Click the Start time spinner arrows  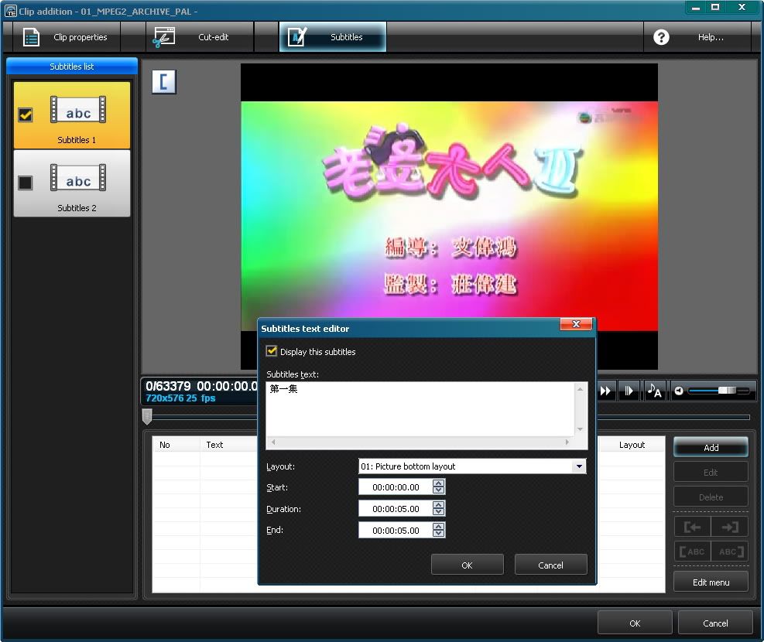(x=439, y=487)
